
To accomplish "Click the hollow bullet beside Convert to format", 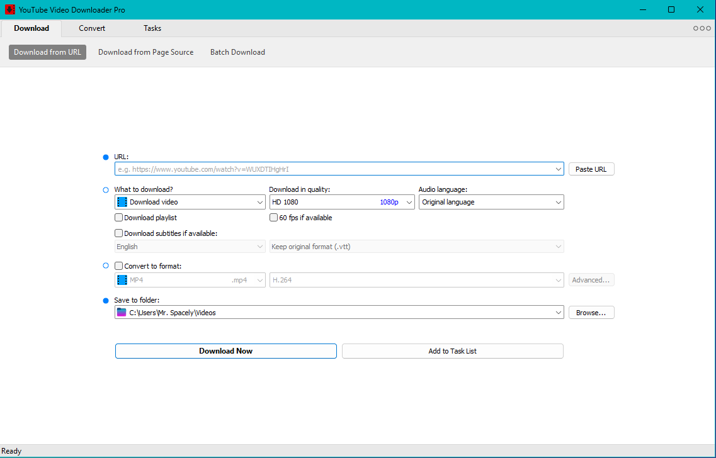I will 106,266.
